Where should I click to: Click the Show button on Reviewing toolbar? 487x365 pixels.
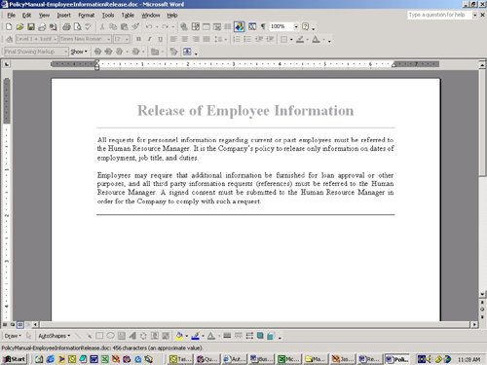click(x=79, y=52)
